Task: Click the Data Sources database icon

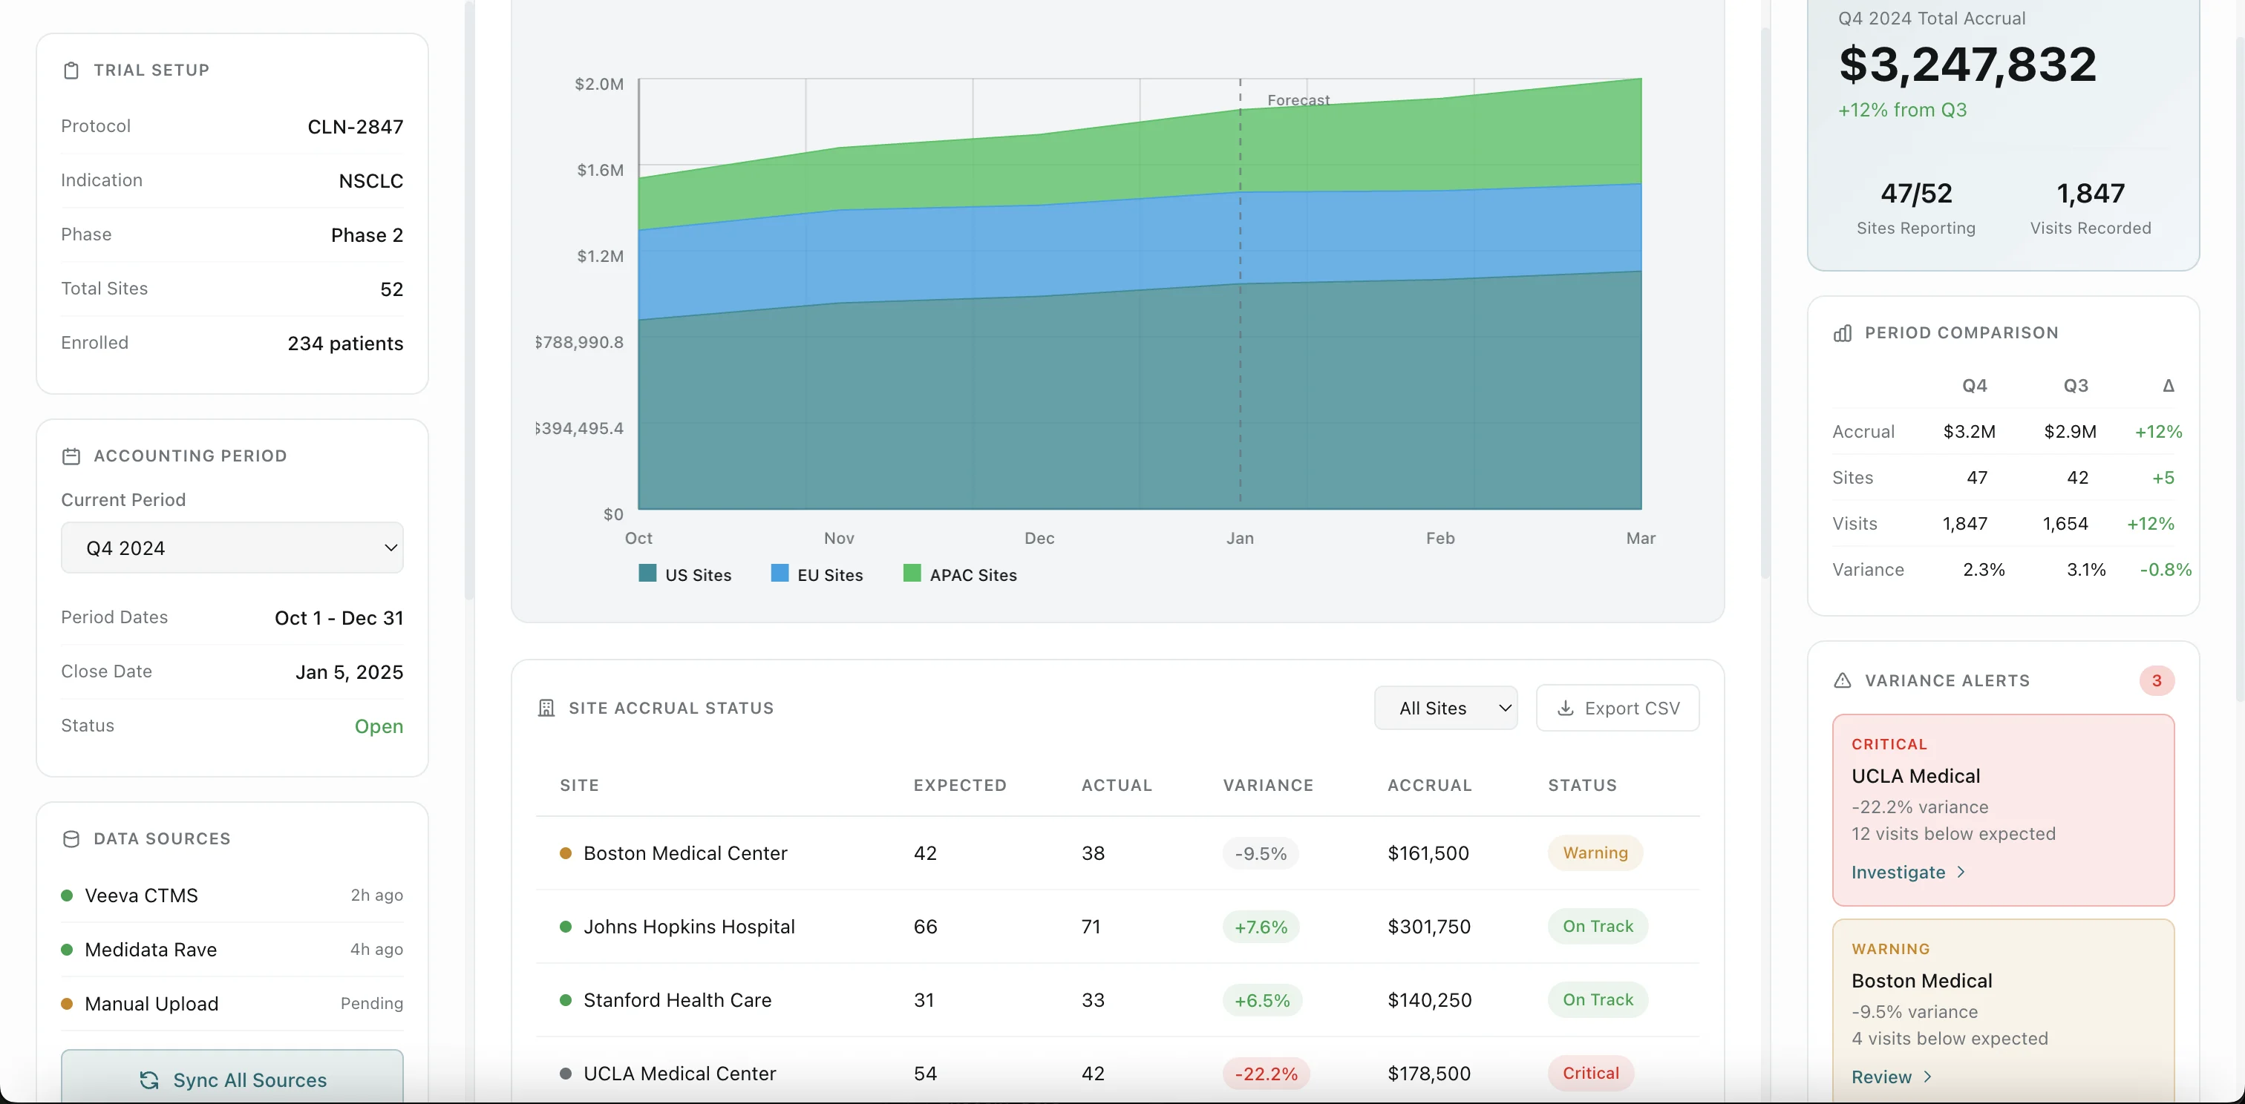Action: click(71, 838)
